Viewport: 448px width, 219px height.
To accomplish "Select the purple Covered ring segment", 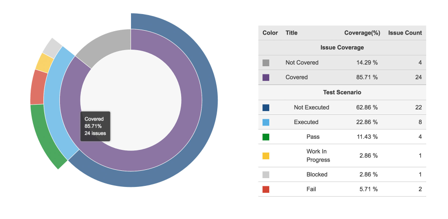I will (191, 100).
